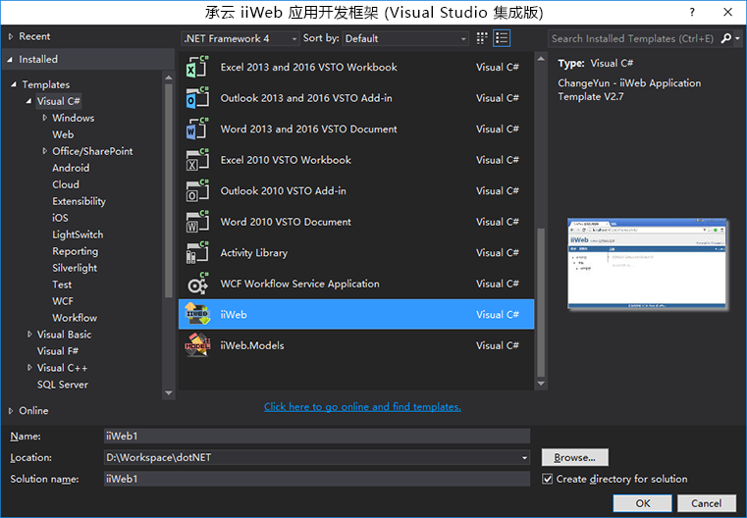
Task: Click the project Name input field
Action: click(317, 436)
